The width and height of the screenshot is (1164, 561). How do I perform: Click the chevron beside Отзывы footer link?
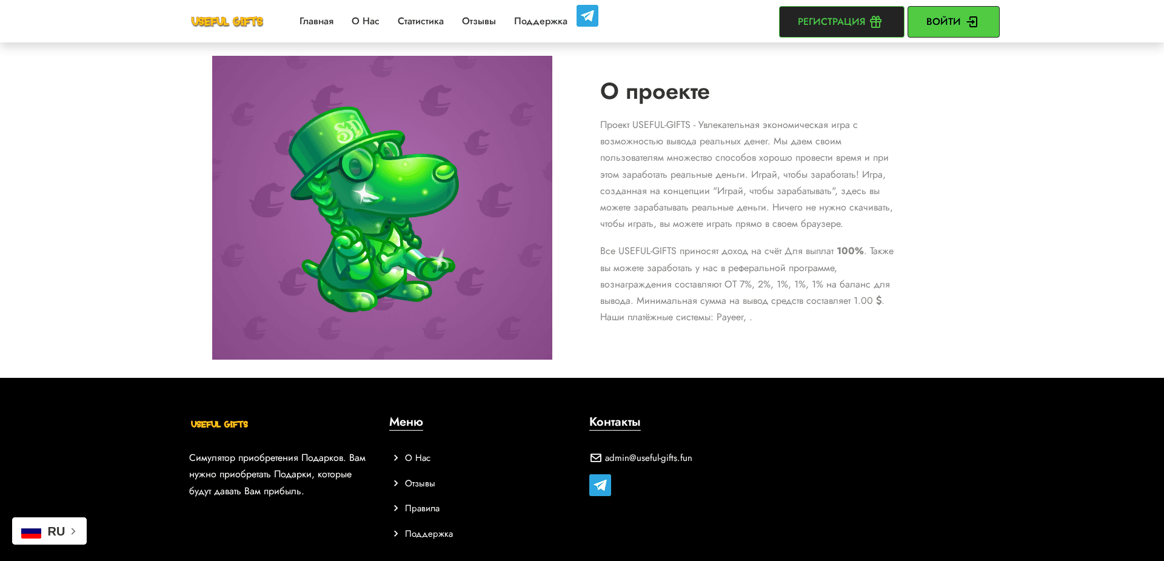tap(397, 483)
